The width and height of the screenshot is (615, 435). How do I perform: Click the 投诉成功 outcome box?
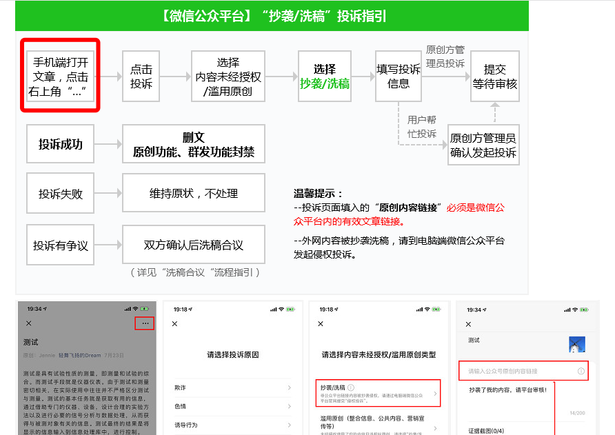pos(60,143)
